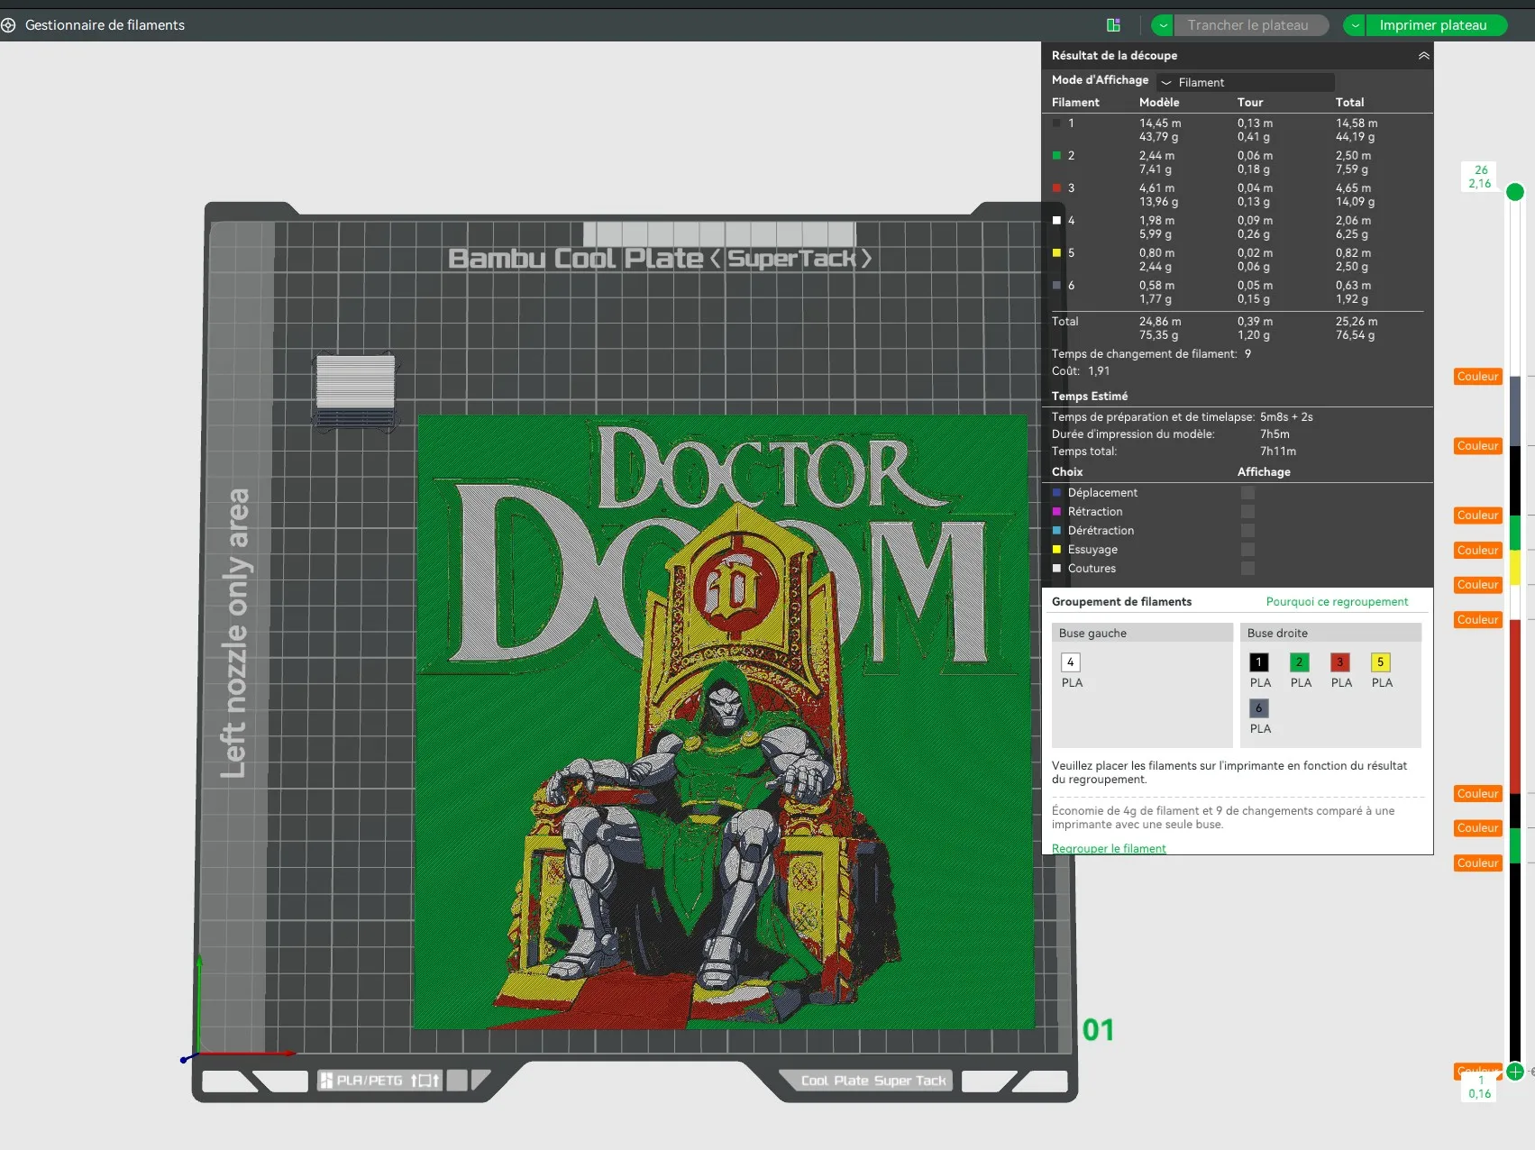Toggle the Essuyage display checkbox
The image size is (1535, 1150).
[1247, 550]
